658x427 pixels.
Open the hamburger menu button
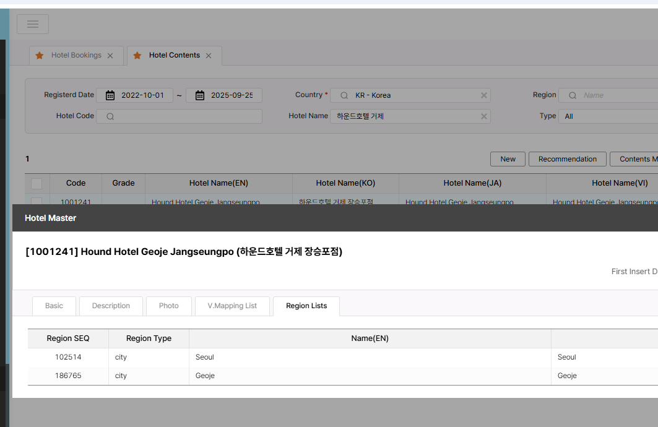coord(33,24)
